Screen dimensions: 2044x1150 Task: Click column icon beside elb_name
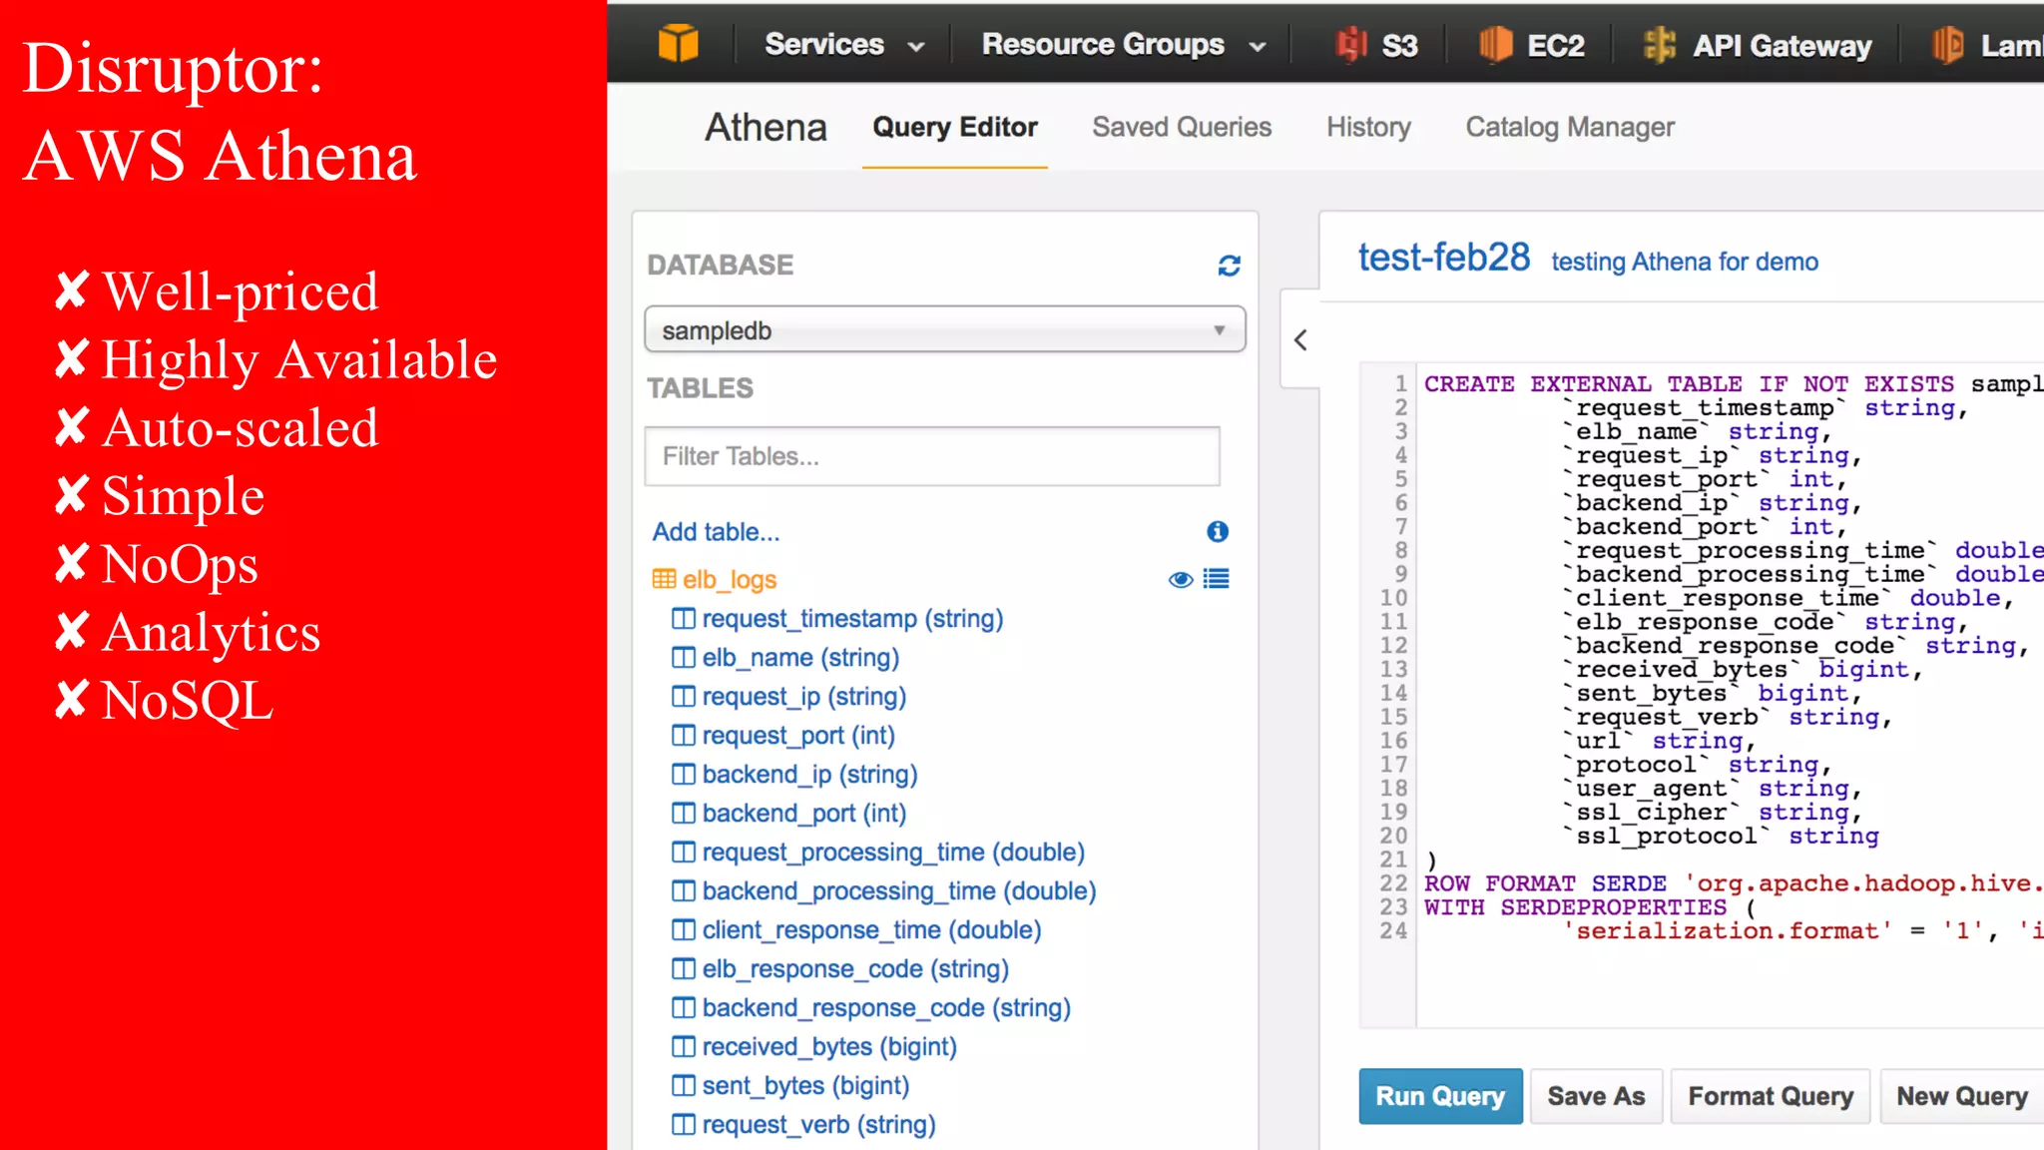point(684,658)
